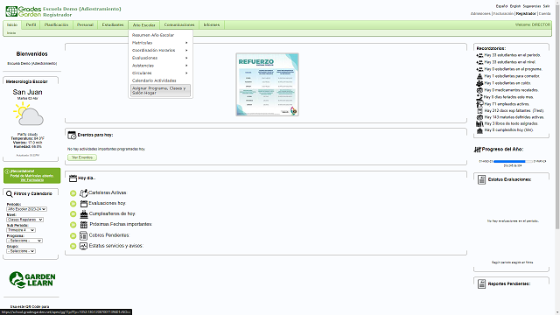The image size is (560, 315).
Task: Click the Evaluaciones hoy calendar icon
Action: point(84,204)
